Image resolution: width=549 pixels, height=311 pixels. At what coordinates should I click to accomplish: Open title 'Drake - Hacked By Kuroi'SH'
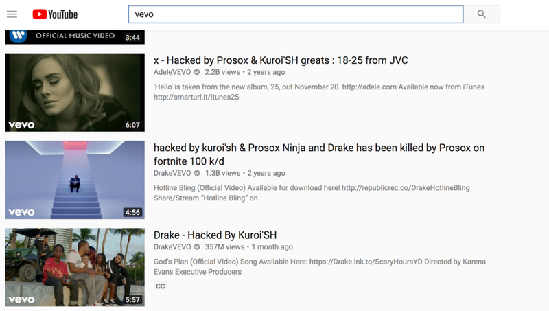(x=215, y=235)
